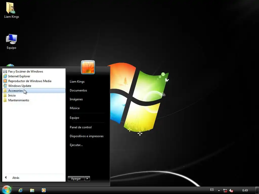Open Dispositivos e impresoras
259x194 pixels.
(x=87, y=136)
